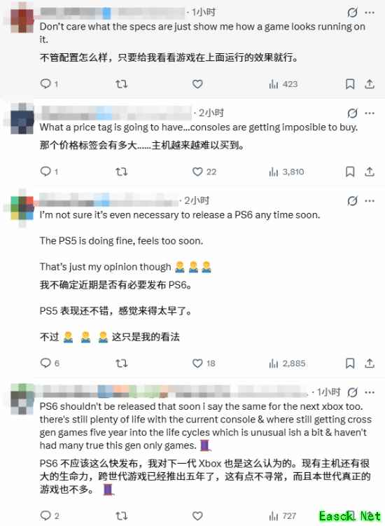
Task: Open more options on price tag tweet
Action: (x=370, y=113)
